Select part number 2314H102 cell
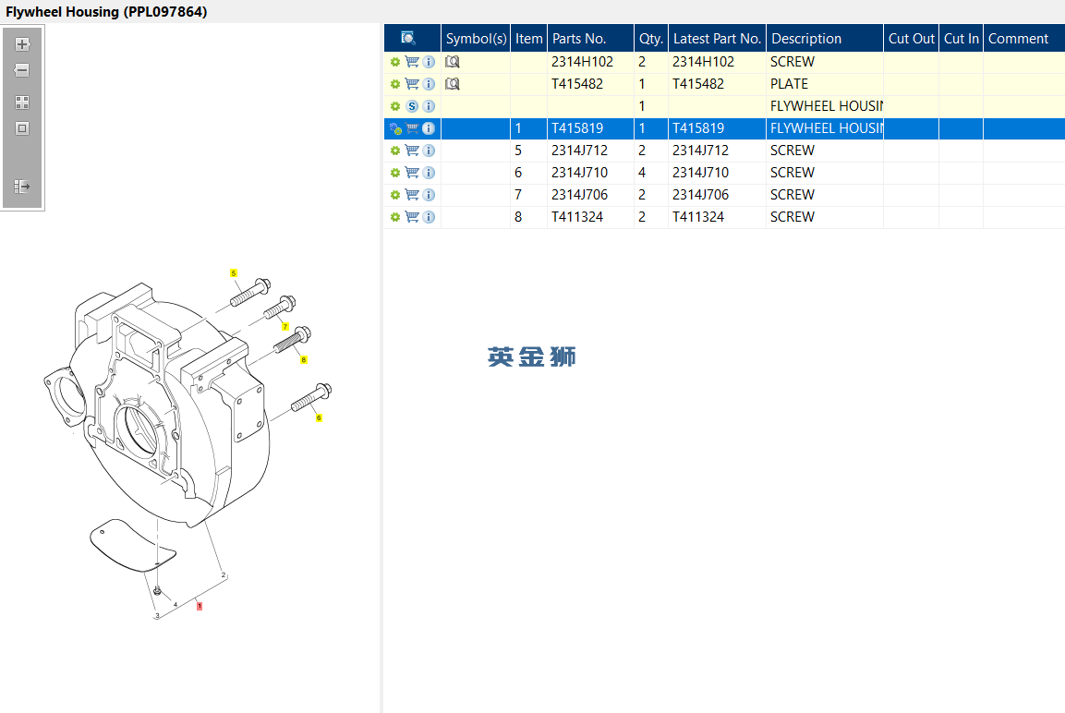Viewport: 1065px width, 713px height. tap(590, 62)
